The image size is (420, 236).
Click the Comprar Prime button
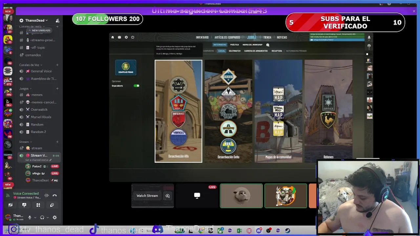tap(126, 68)
